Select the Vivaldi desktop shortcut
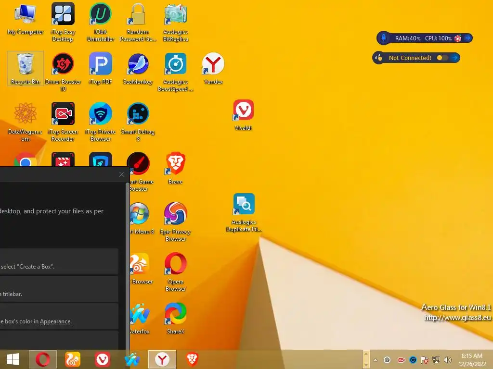Screen dimensions: 493x369 click(x=243, y=114)
